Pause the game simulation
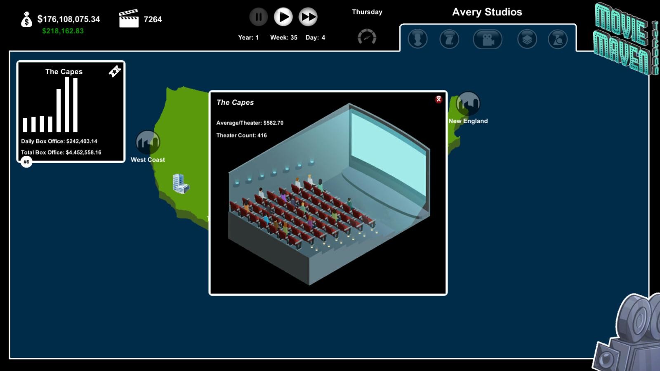 pyautogui.click(x=258, y=17)
